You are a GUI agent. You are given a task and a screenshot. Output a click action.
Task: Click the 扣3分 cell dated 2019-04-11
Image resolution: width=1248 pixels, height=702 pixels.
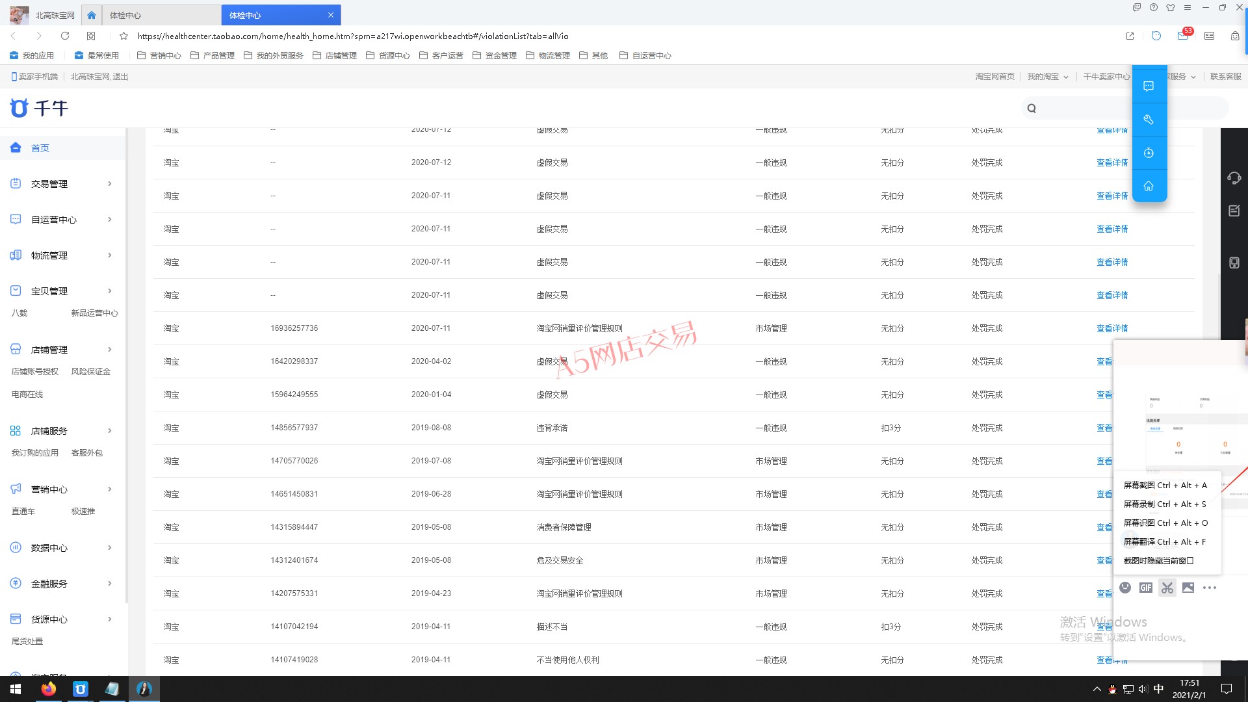tap(891, 627)
